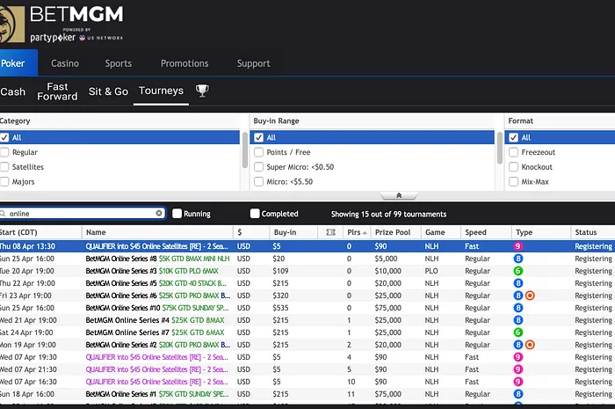Switch to the Casino tab

65,63
